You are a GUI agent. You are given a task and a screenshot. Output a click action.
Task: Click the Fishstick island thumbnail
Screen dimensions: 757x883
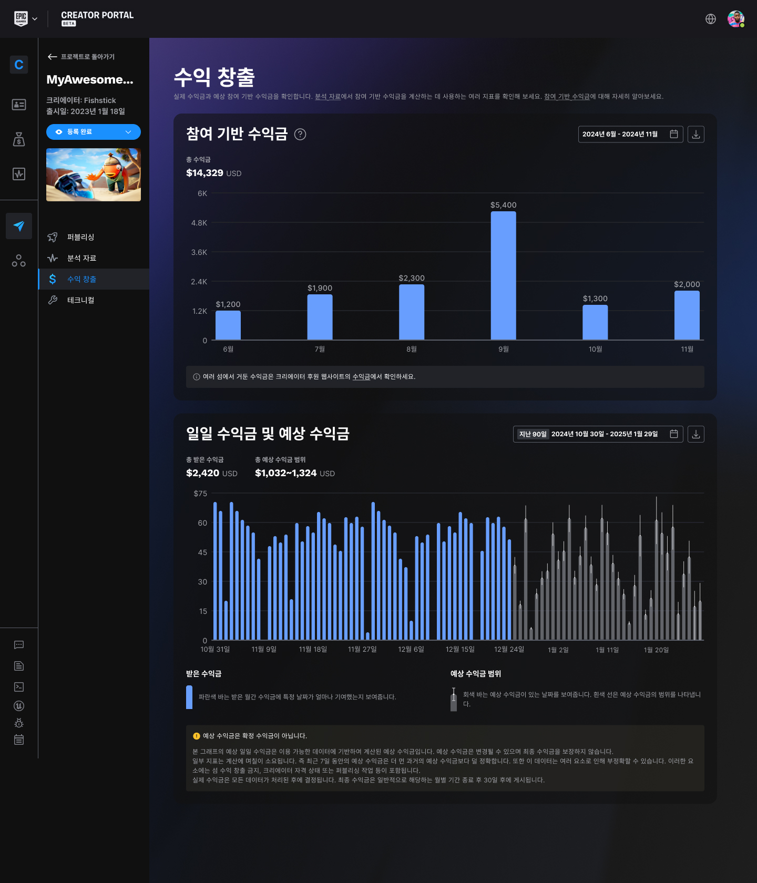[x=94, y=174]
